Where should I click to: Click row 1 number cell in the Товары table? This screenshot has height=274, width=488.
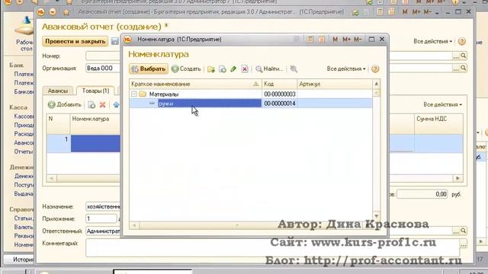pos(59,144)
